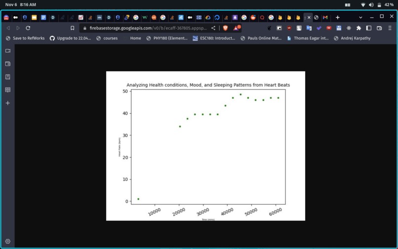Switch to the Google Cloud tab

click(x=208, y=17)
